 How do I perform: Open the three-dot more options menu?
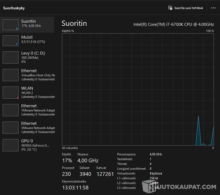[213, 8]
